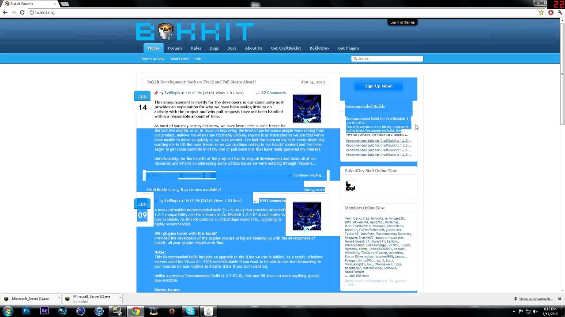This screenshot has height=317, width=565.
Task: Open the 104 Comments link
Action: tap(272, 201)
